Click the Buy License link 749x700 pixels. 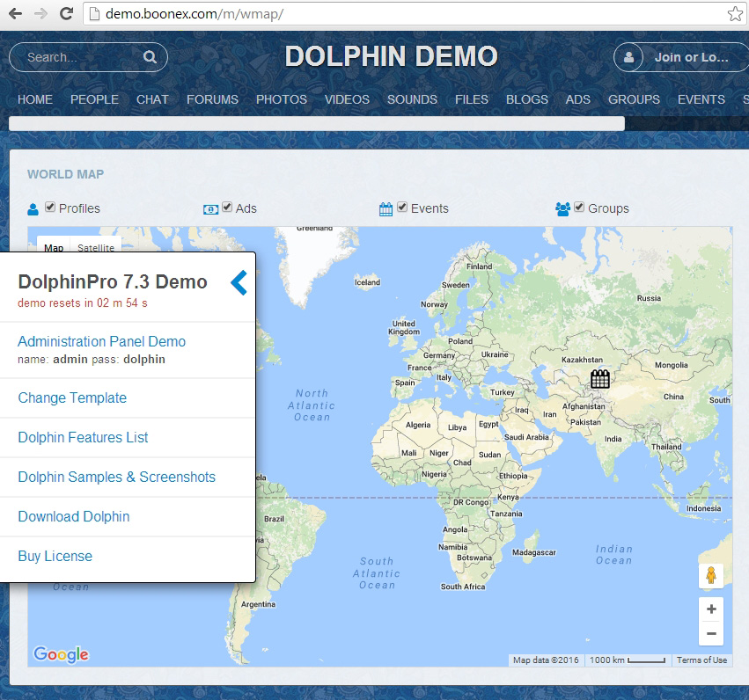[55, 556]
